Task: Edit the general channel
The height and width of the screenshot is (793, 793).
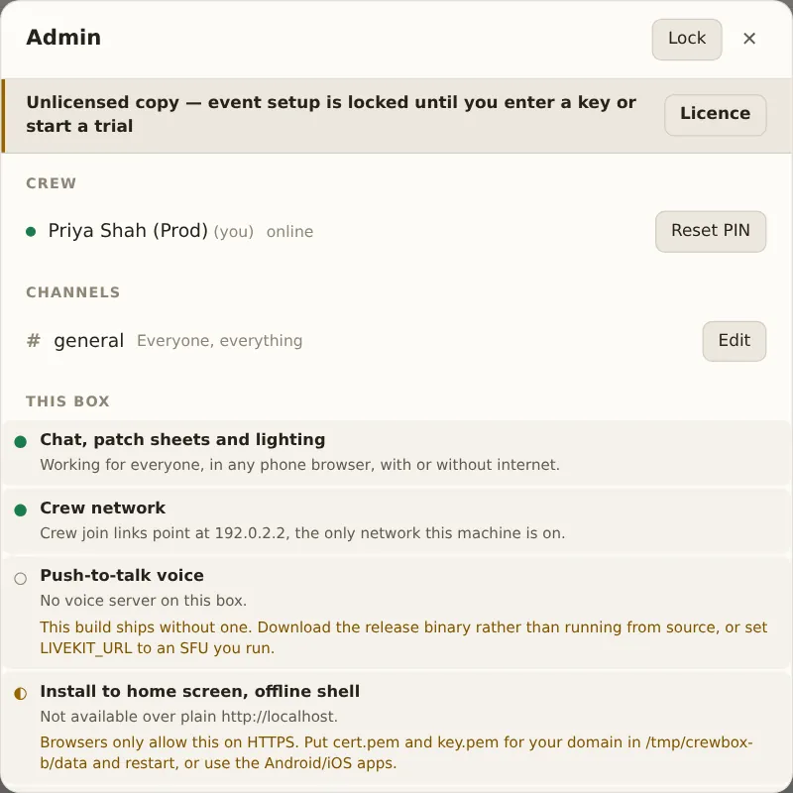Action: 734,341
